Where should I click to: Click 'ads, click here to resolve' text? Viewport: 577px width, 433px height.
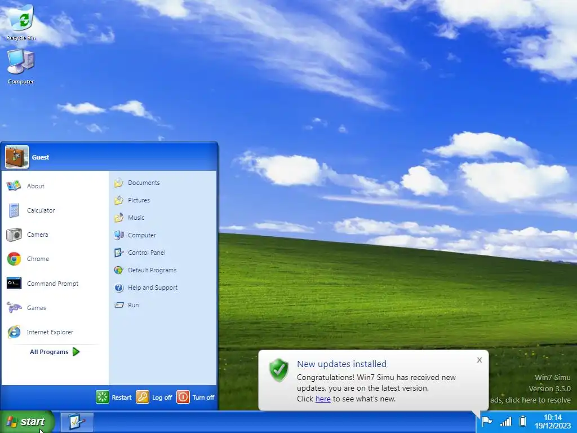530,400
